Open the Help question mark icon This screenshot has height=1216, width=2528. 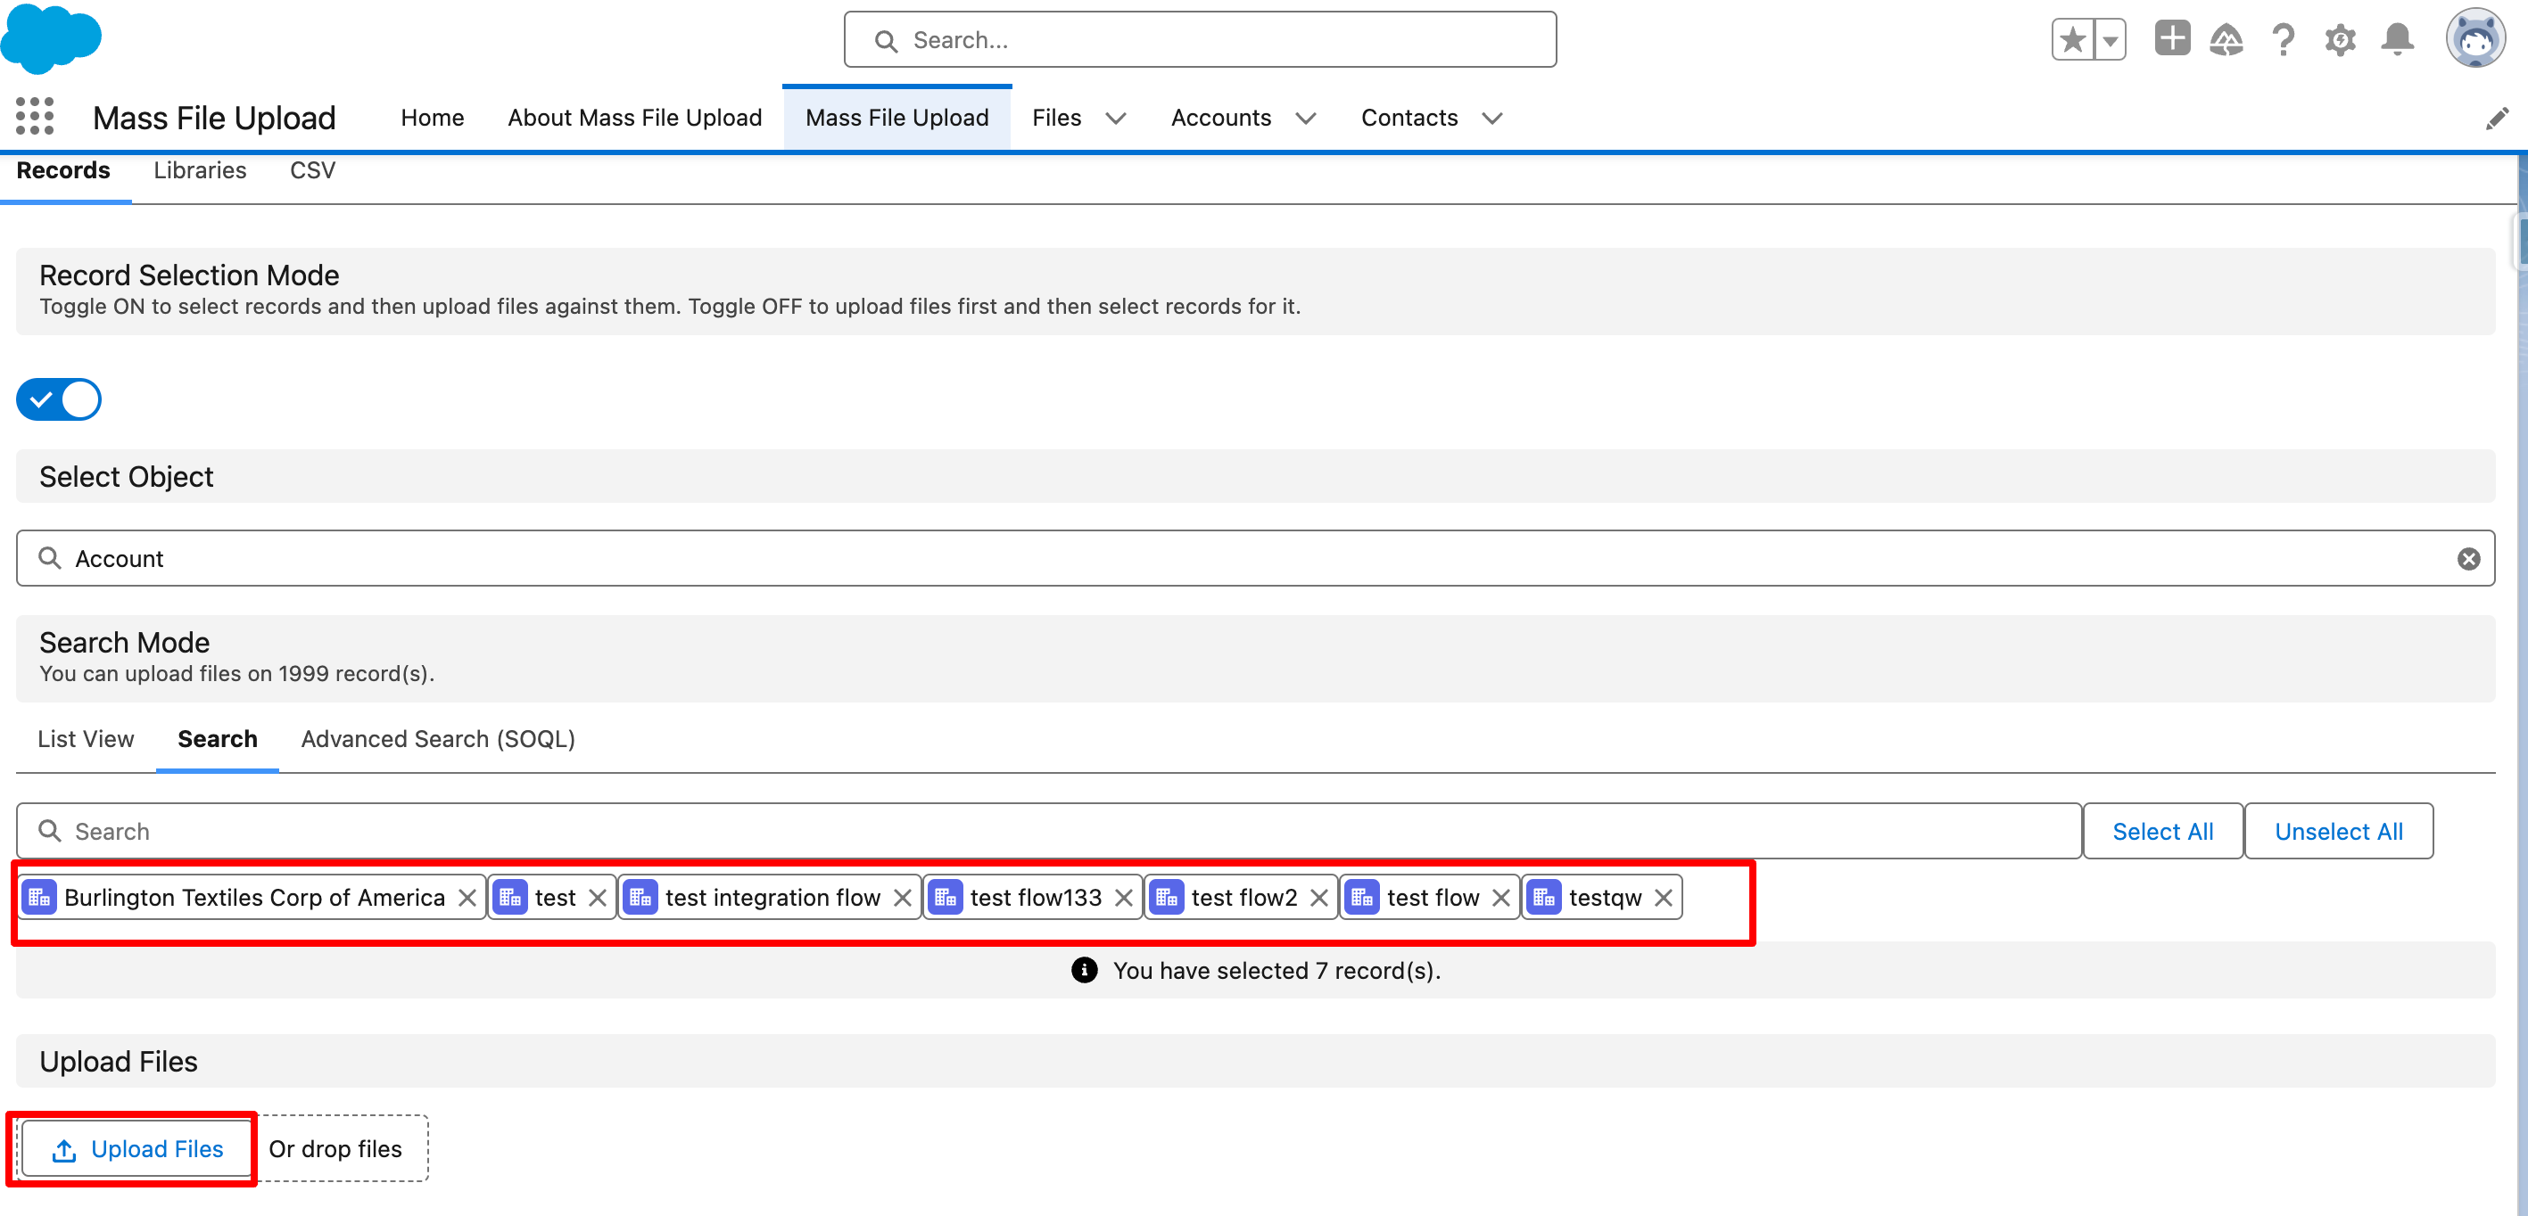tap(2284, 40)
